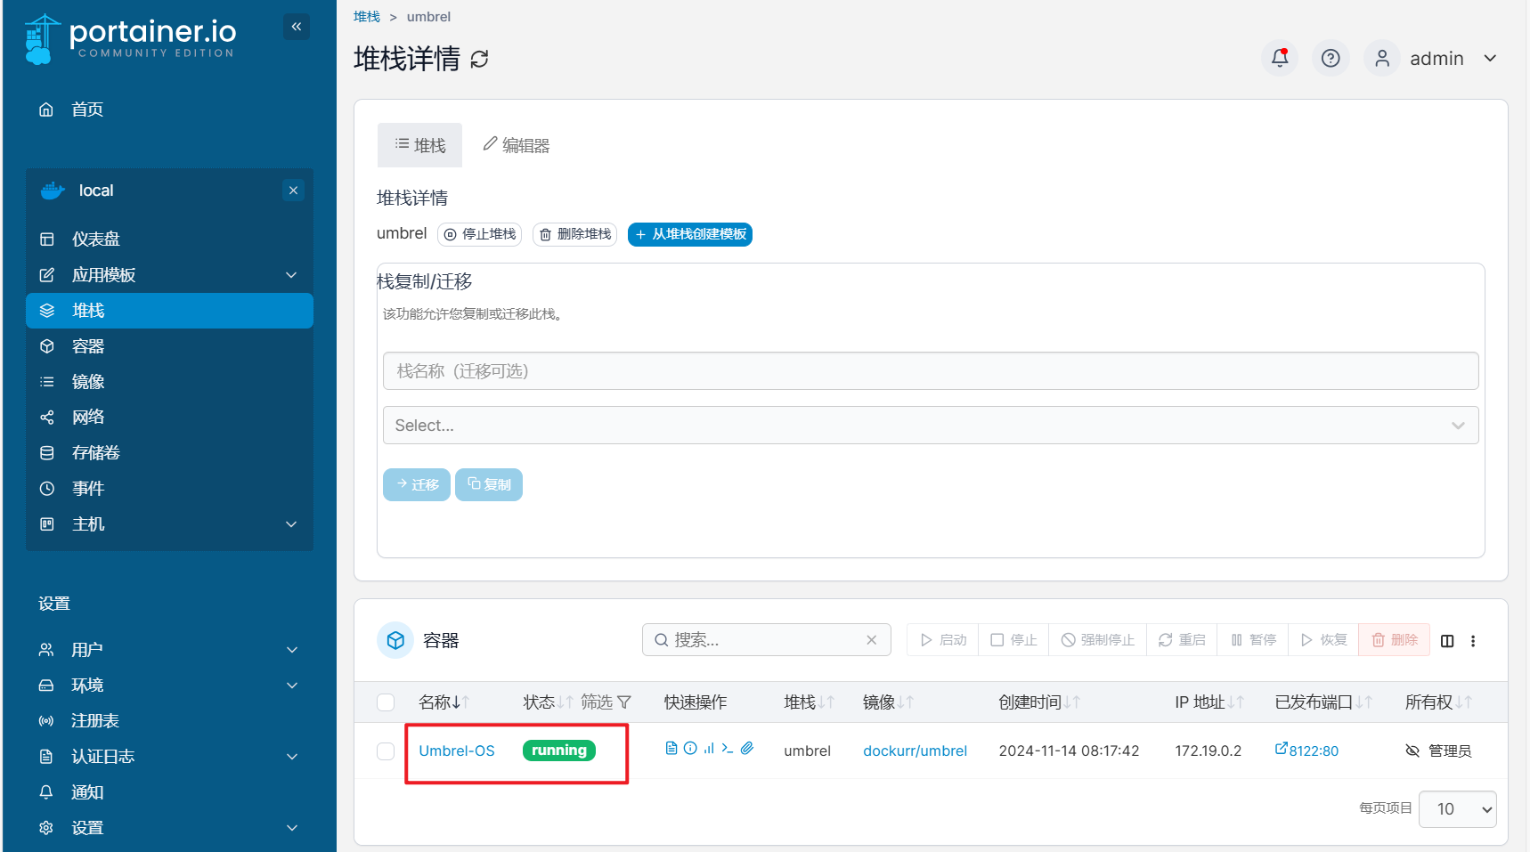Viewport: 1530px width, 852px height.
Task: Click the red 删除 remove button
Action: [1395, 640]
